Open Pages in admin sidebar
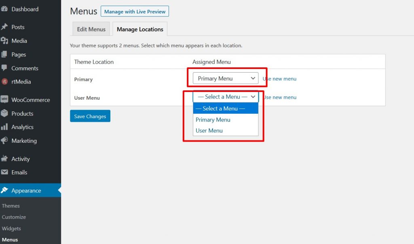This screenshot has width=414, height=244. point(19,54)
